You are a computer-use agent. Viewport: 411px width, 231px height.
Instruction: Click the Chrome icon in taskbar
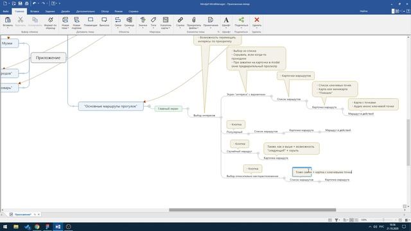pos(37,227)
